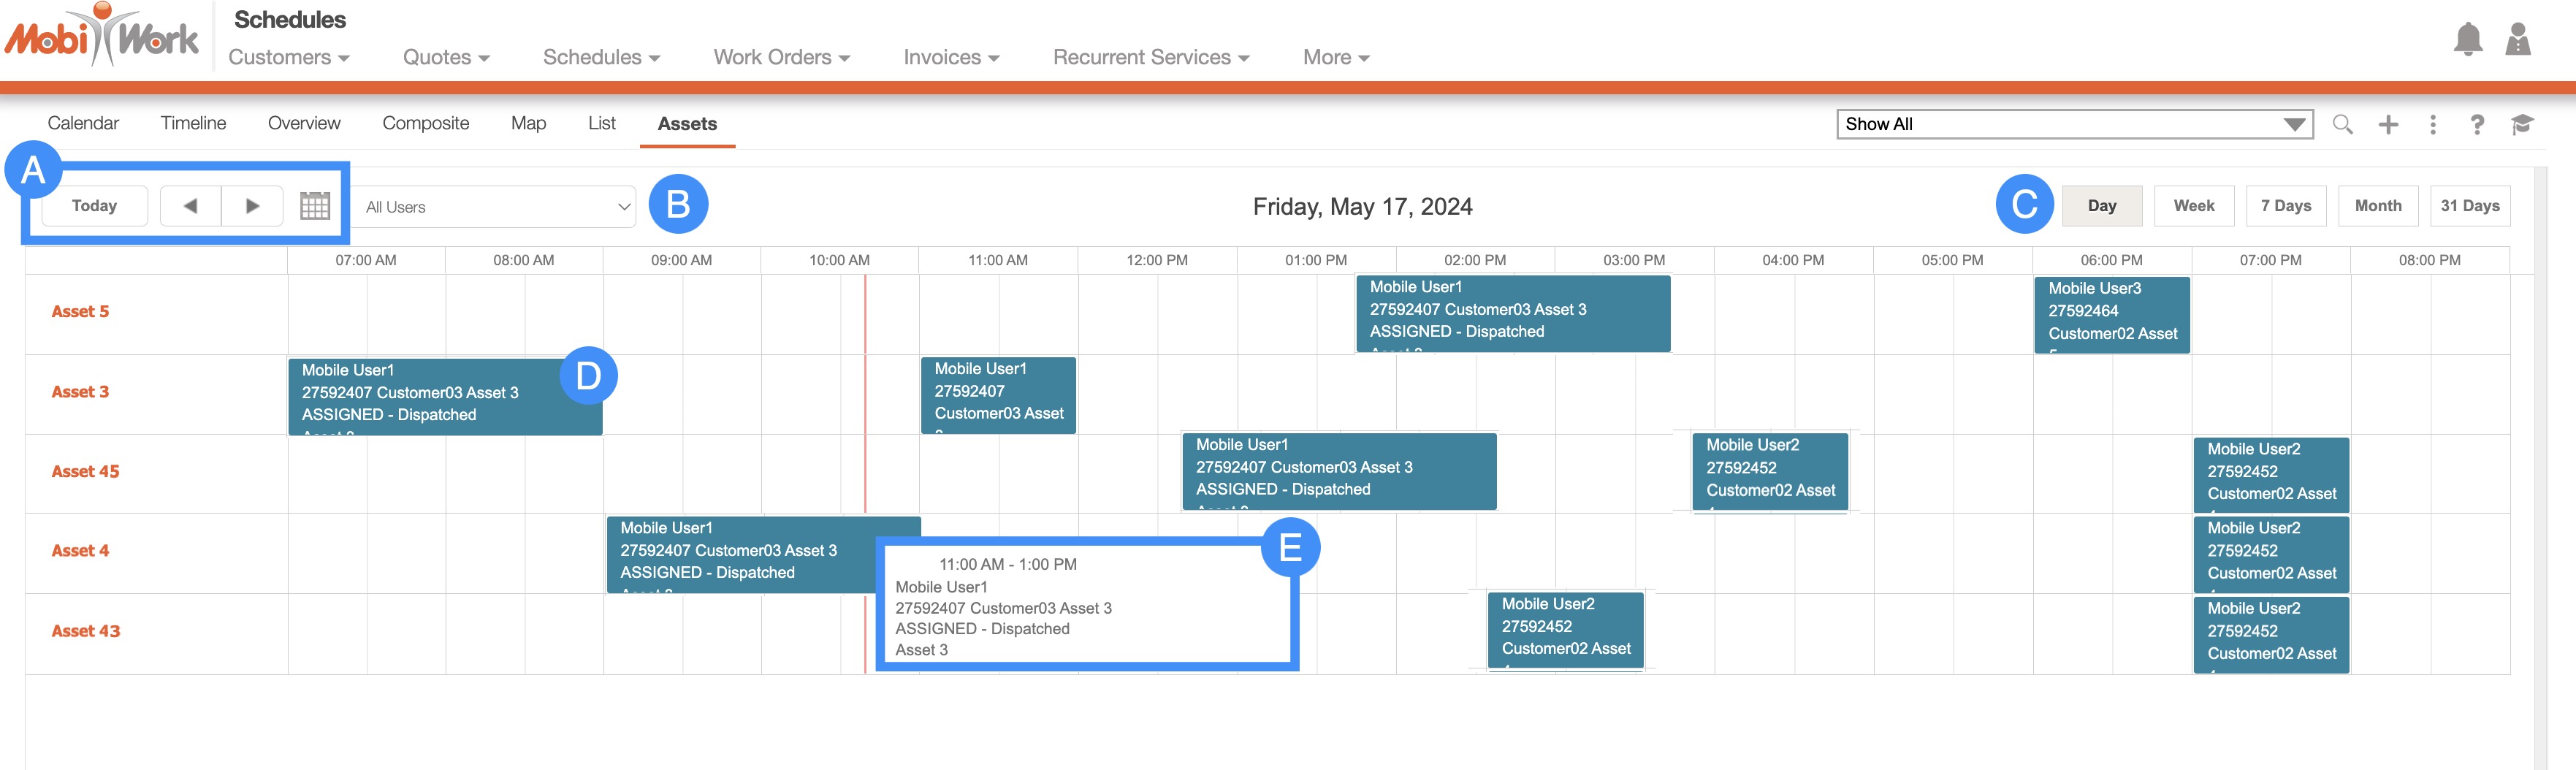Image resolution: width=2576 pixels, height=770 pixels.
Task: Switch to the Timeline tab
Action: [x=193, y=123]
